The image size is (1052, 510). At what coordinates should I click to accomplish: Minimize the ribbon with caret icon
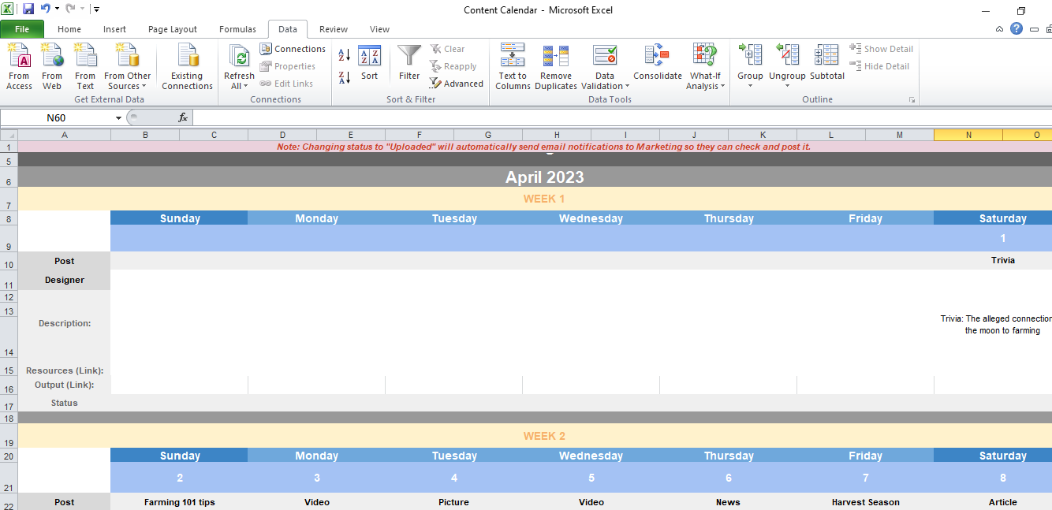pos(1000,29)
